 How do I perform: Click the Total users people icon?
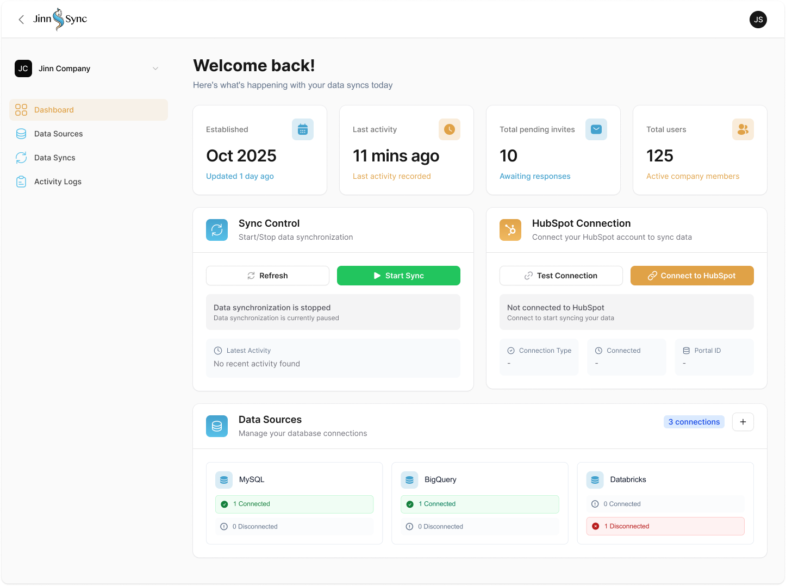[743, 129]
